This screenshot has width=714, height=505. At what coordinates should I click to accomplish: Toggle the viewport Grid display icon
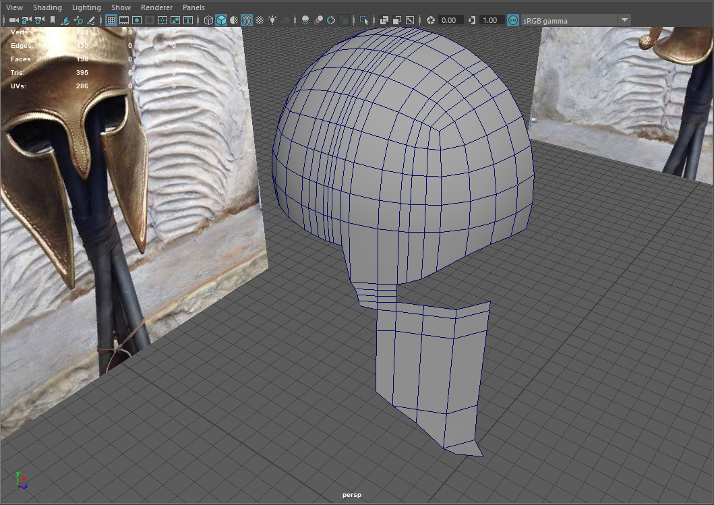[111, 20]
